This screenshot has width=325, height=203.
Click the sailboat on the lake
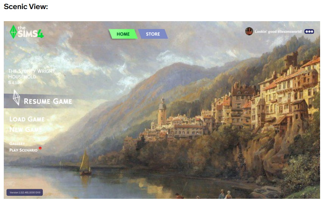(x=85, y=162)
